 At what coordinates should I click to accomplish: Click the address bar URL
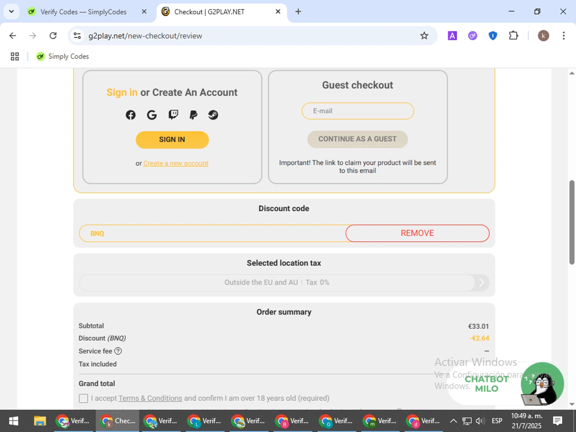[x=145, y=36]
